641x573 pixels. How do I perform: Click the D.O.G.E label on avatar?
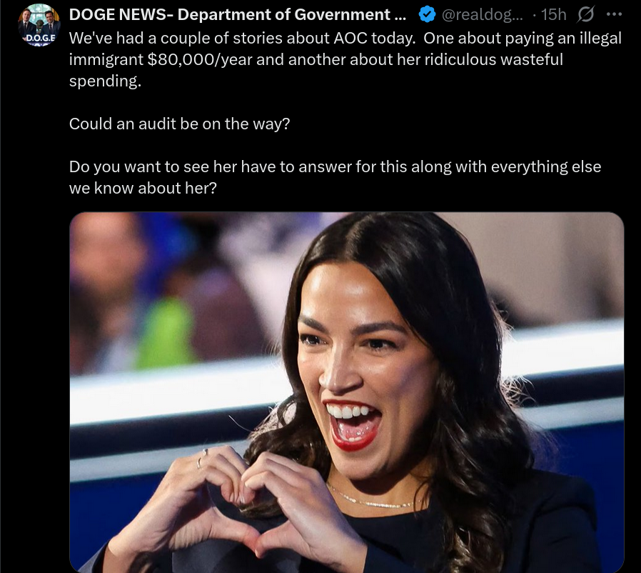(40, 38)
